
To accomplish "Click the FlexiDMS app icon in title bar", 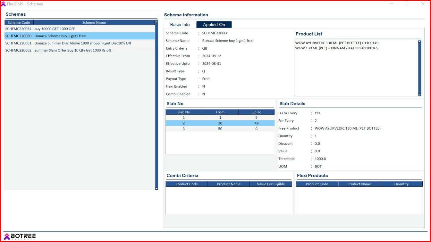I will 4,4.
